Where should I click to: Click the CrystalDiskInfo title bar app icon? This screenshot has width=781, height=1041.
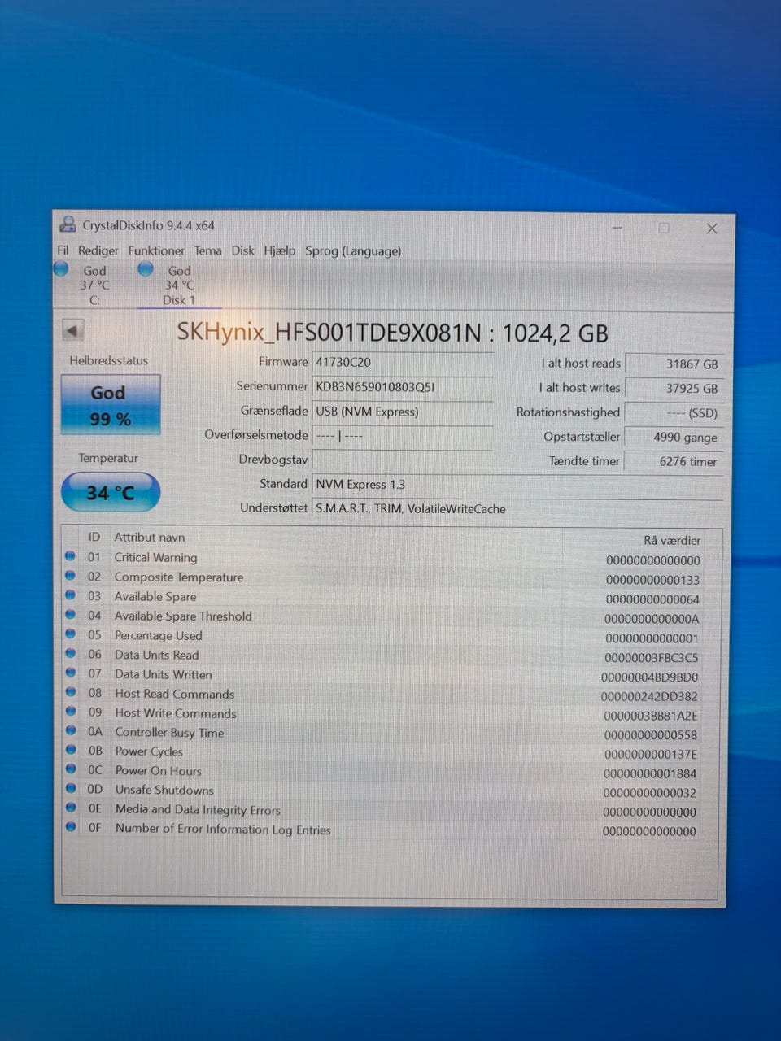[68, 225]
